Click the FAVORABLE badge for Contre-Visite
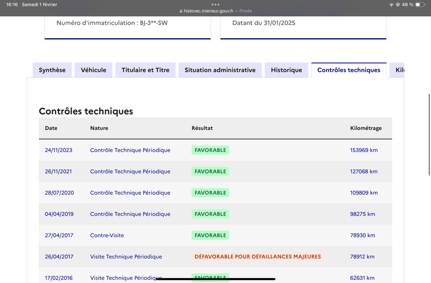This screenshot has height=283, width=431. pos(210,236)
